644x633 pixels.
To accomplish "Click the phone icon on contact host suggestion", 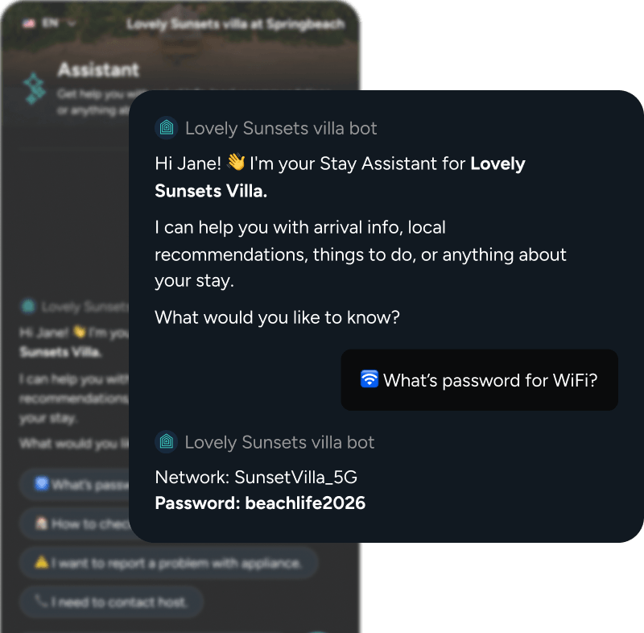I will pos(41,601).
